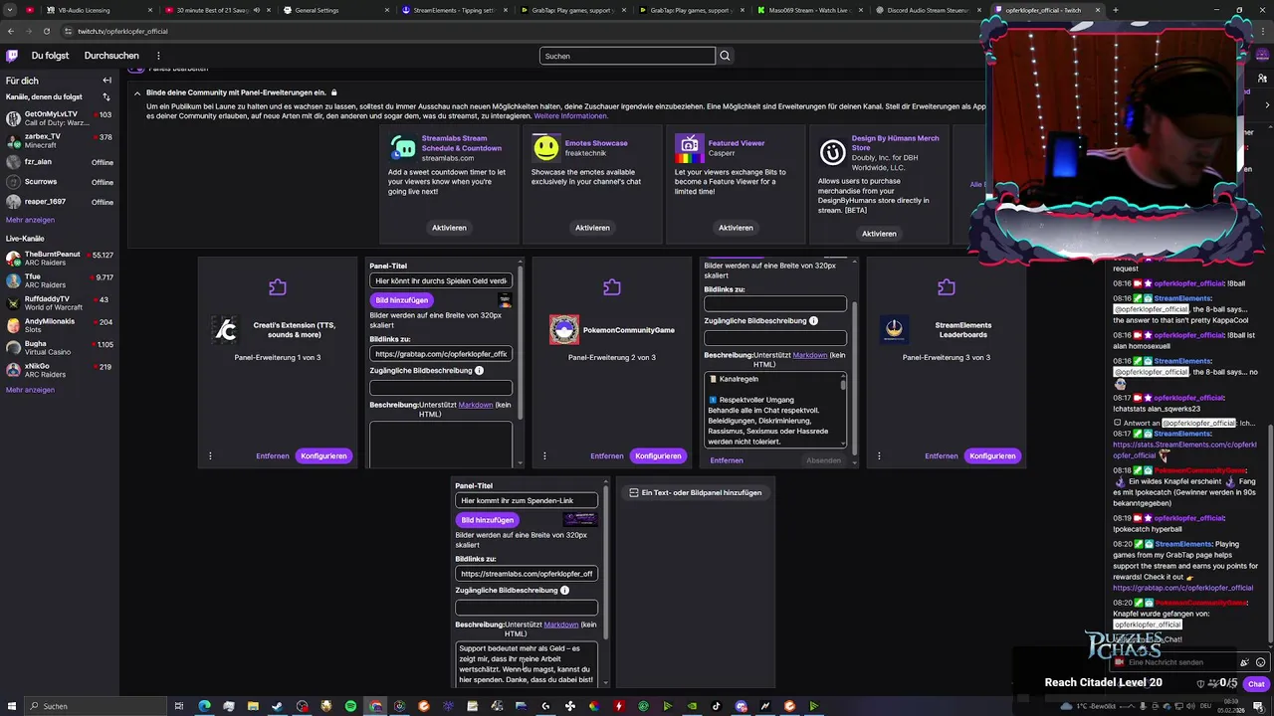
Task: Expand live channels with Mehr anzeigen
Action: click(31, 390)
